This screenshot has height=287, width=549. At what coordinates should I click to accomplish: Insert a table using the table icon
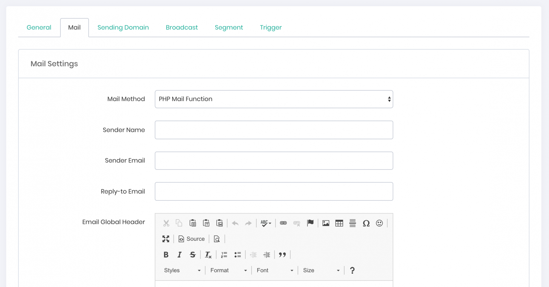click(339, 223)
